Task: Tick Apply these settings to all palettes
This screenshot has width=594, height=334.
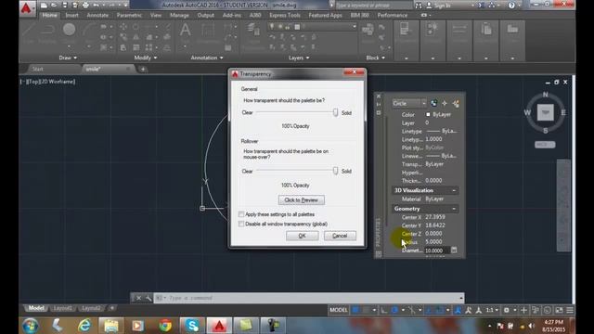Action: pyautogui.click(x=241, y=214)
